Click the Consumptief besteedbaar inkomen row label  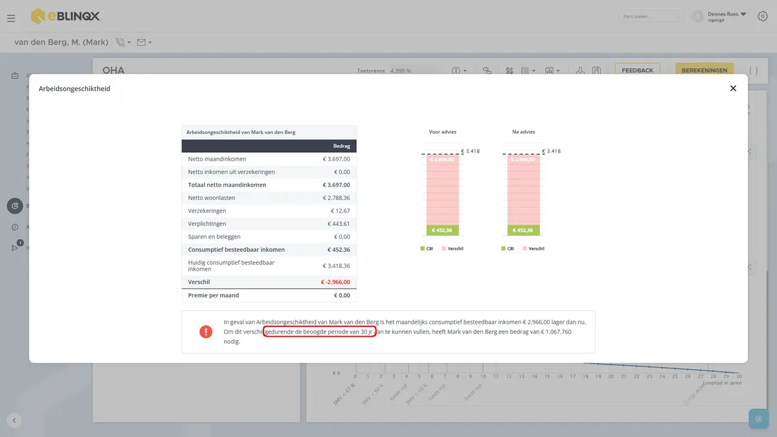coord(236,250)
